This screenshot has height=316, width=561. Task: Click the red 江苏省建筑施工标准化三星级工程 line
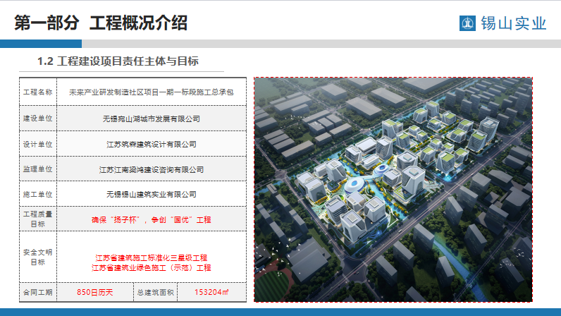coord(151,257)
